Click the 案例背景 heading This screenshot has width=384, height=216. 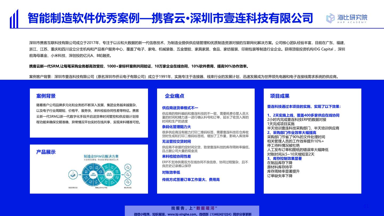(46, 96)
